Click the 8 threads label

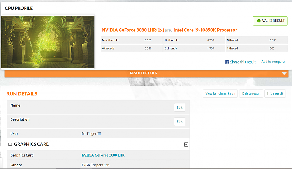233,40
